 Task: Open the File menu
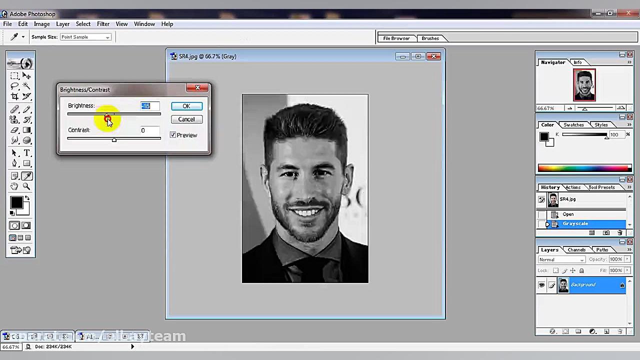coord(7,24)
